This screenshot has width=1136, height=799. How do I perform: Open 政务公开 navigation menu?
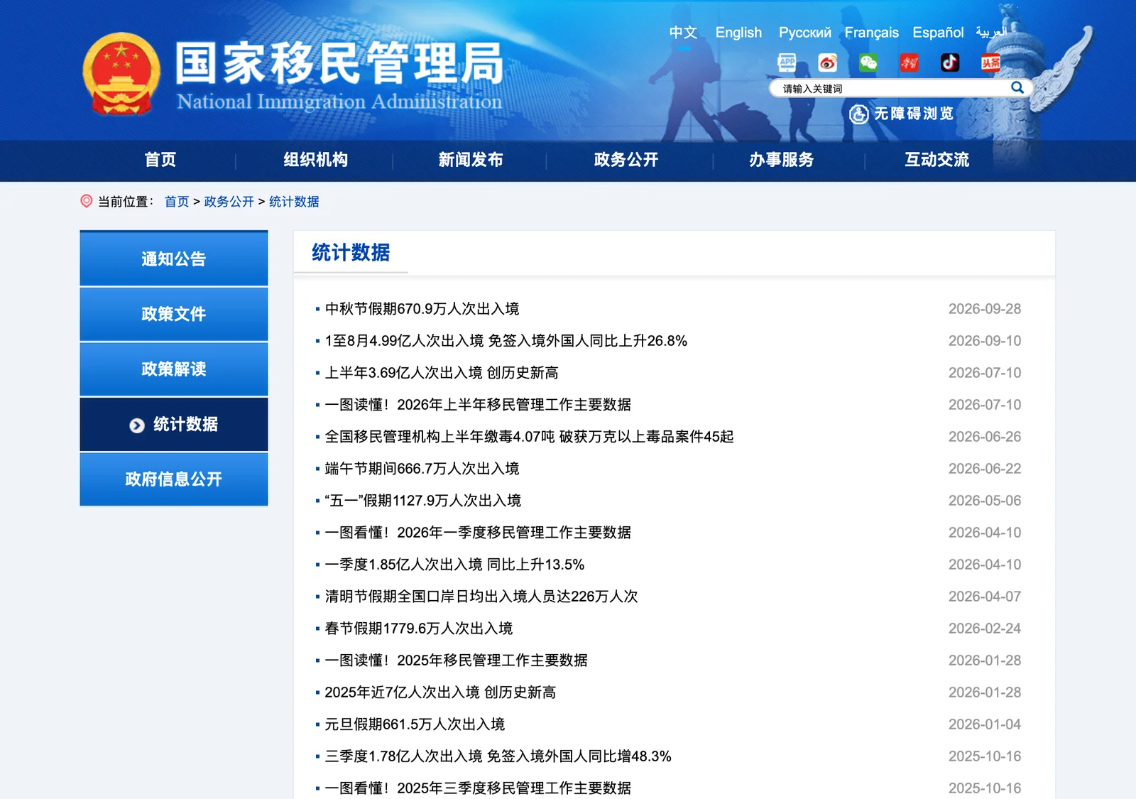(626, 160)
